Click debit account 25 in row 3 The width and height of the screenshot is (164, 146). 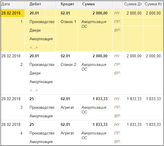pos(32,99)
